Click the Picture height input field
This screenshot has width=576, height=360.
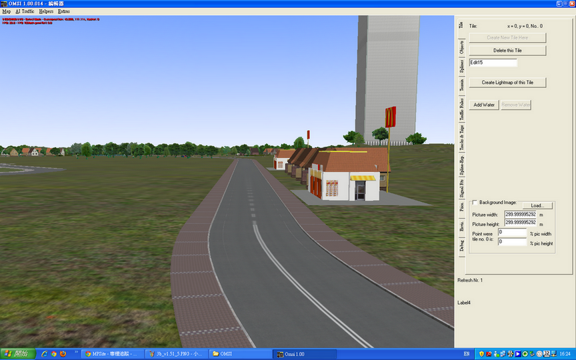point(520,223)
